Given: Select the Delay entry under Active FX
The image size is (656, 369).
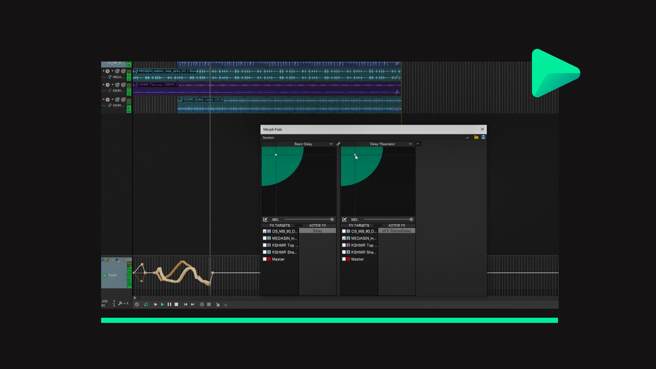Looking at the screenshot, I should point(317,231).
